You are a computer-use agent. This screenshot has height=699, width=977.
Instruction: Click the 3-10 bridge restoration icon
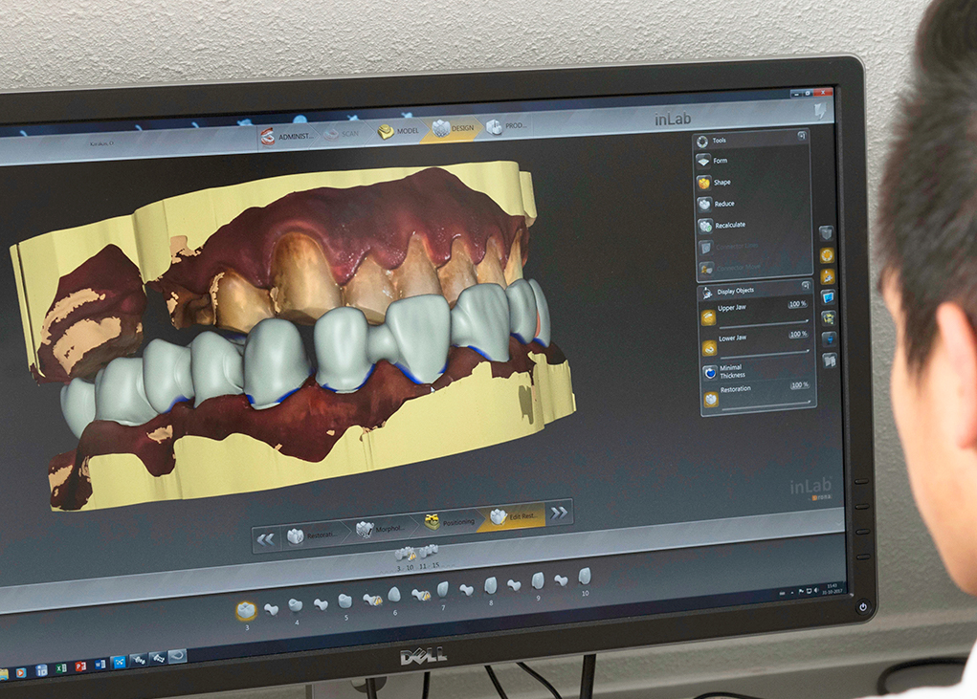click(x=406, y=554)
